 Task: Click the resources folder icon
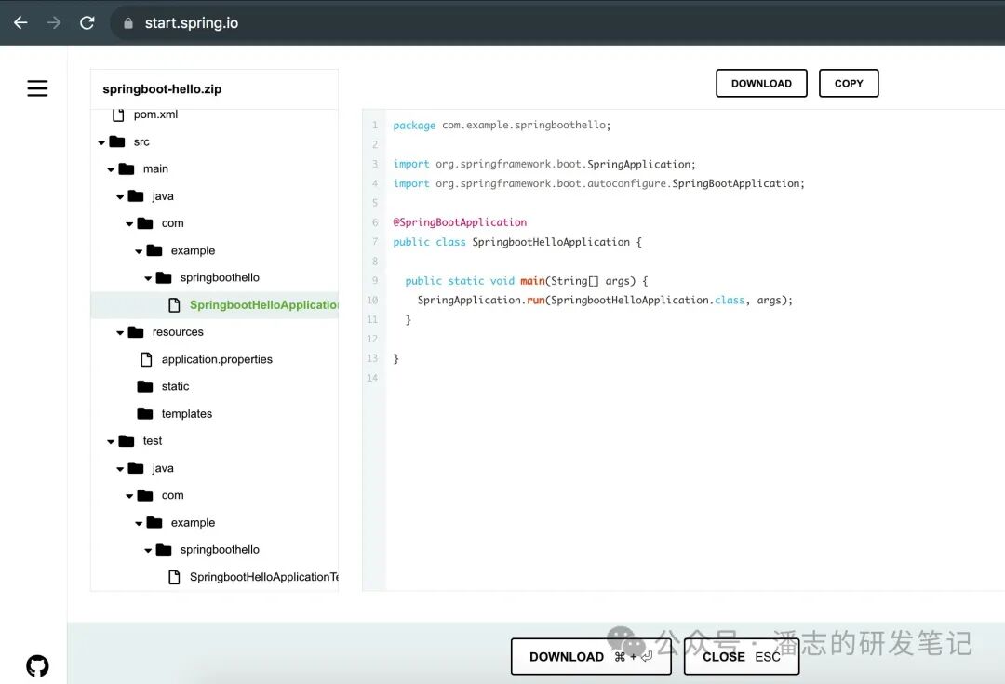(x=135, y=332)
